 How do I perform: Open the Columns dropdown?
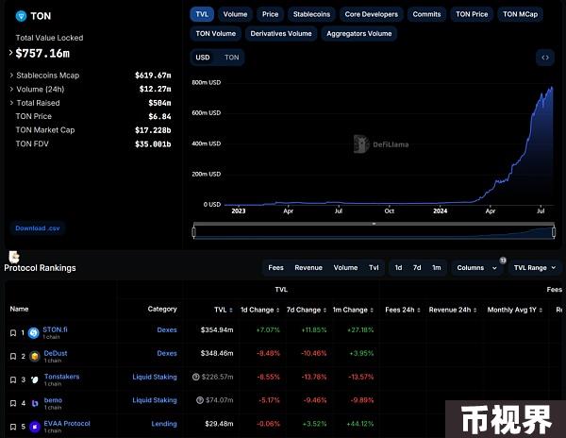(476, 268)
